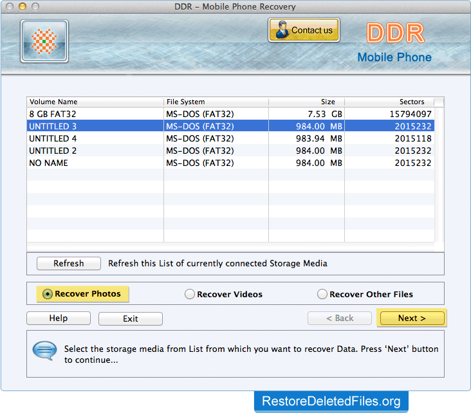Select the UNTITLED 2 volume row
The width and height of the screenshot is (471, 413).
pos(230,151)
